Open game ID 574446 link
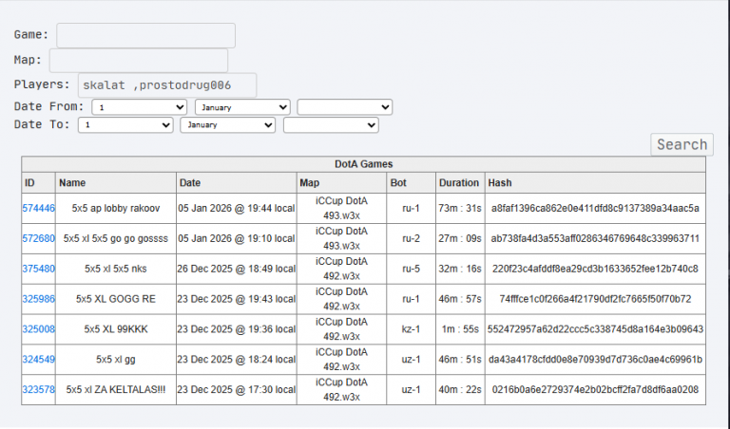The image size is (730, 429). pyautogui.click(x=39, y=208)
